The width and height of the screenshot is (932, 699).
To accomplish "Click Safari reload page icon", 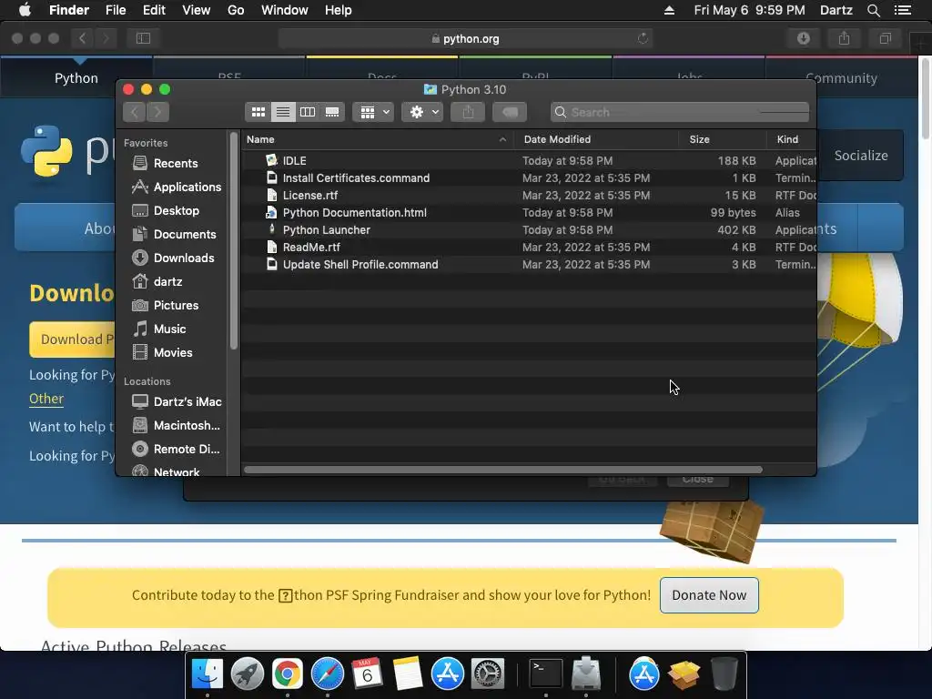I will (x=643, y=38).
